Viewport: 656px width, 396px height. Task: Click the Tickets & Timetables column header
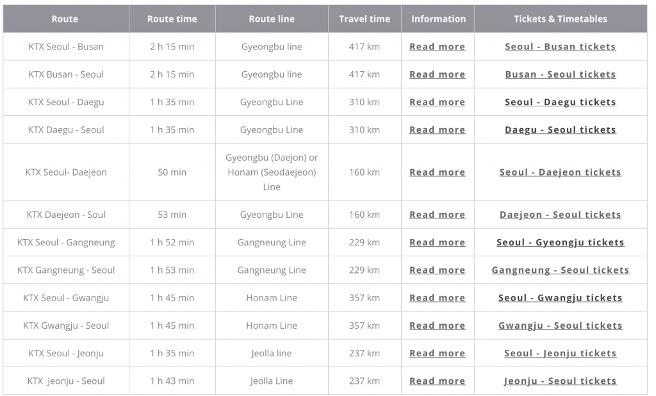click(x=560, y=19)
